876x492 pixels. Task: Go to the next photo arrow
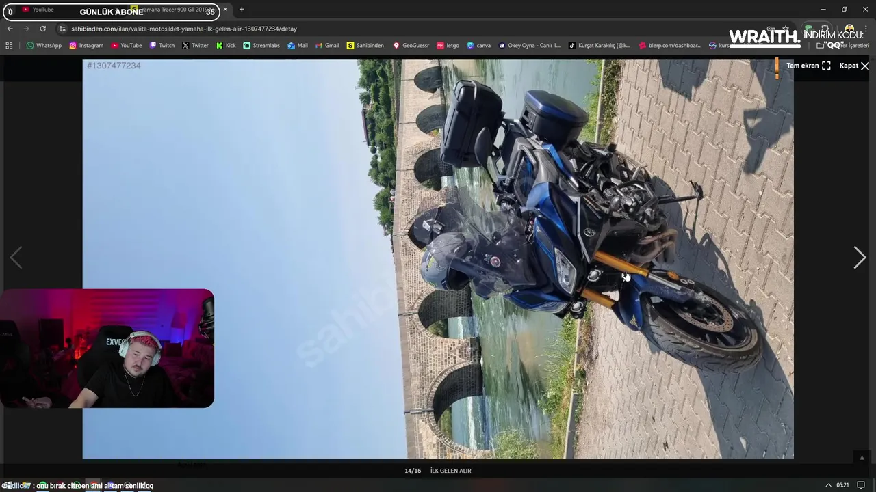(x=860, y=258)
